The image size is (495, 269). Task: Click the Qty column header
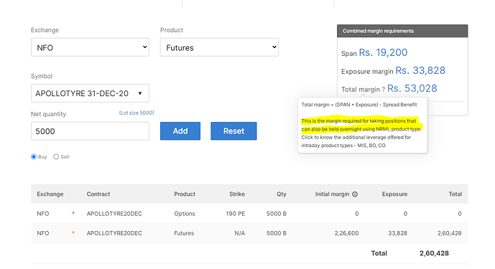(x=282, y=194)
